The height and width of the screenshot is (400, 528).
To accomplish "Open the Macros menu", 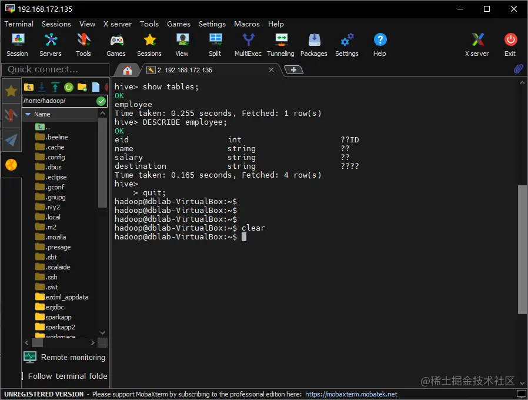I will (x=247, y=24).
